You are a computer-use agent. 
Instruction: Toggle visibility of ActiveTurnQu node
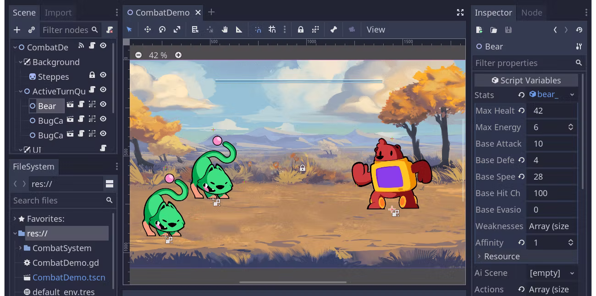[103, 89]
